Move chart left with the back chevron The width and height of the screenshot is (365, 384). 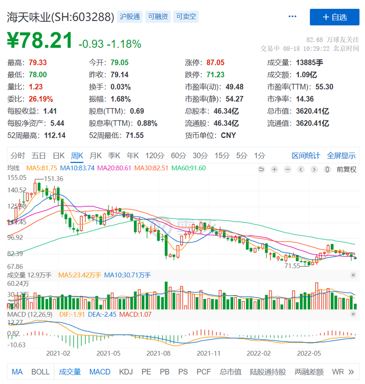coord(301,169)
